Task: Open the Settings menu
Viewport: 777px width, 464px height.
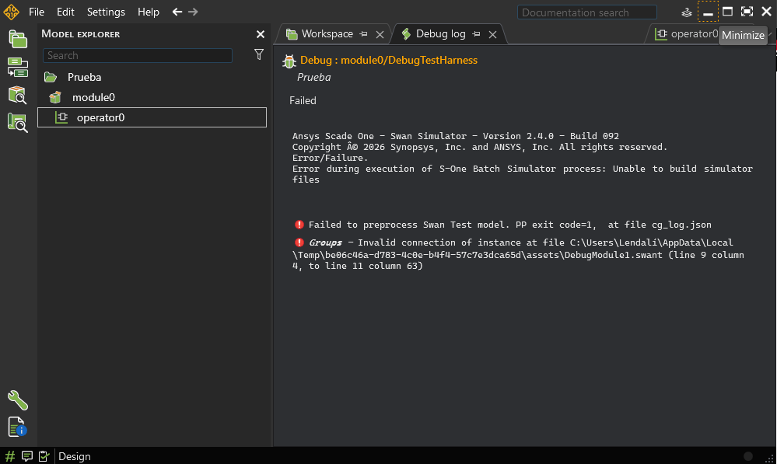Action: 106,12
